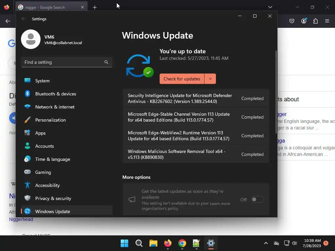Open Privacy & security settings
The height and width of the screenshot is (251, 335).
(x=67, y=198)
